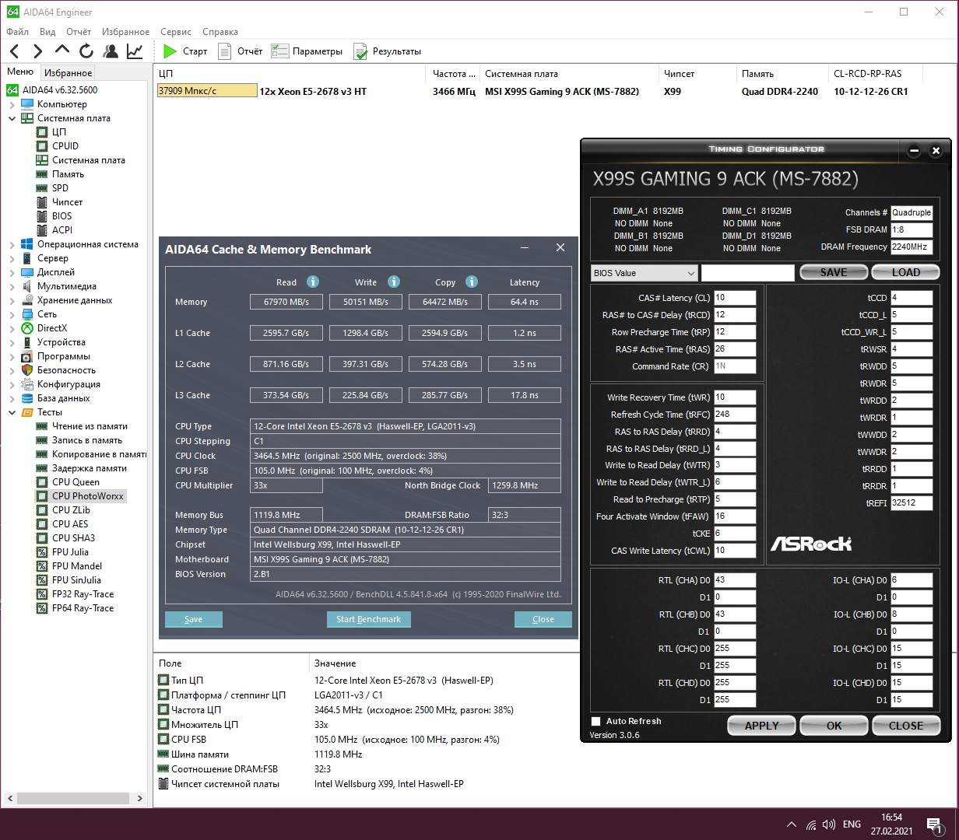Image resolution: width=959 pixels, height=840 pixels.
Task: Click the Forward navigation arrow in toolbar
Action: pos(37,51)
